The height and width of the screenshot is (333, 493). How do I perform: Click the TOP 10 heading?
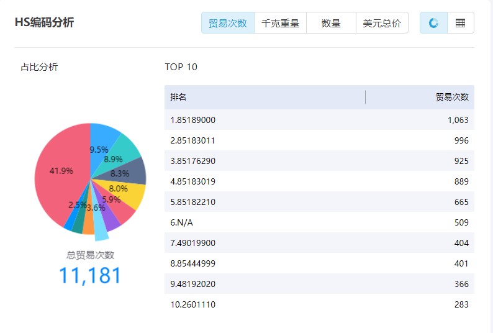coord(181,66)
